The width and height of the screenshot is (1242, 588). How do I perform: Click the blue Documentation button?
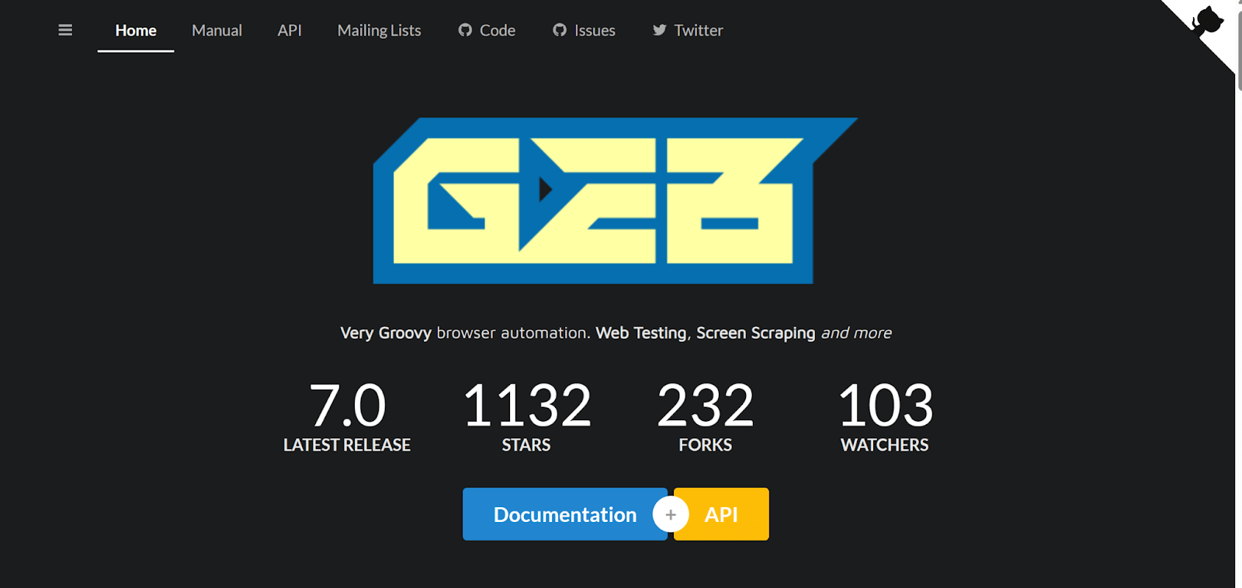pos(565,514)
